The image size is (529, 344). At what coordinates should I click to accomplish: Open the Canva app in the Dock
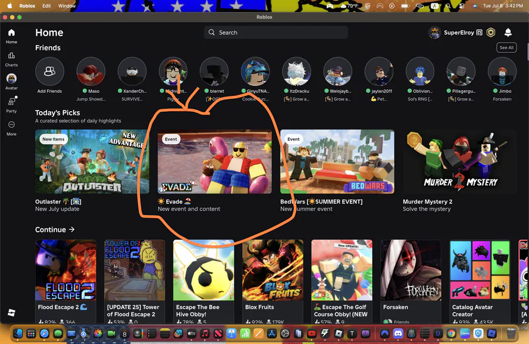465,333
